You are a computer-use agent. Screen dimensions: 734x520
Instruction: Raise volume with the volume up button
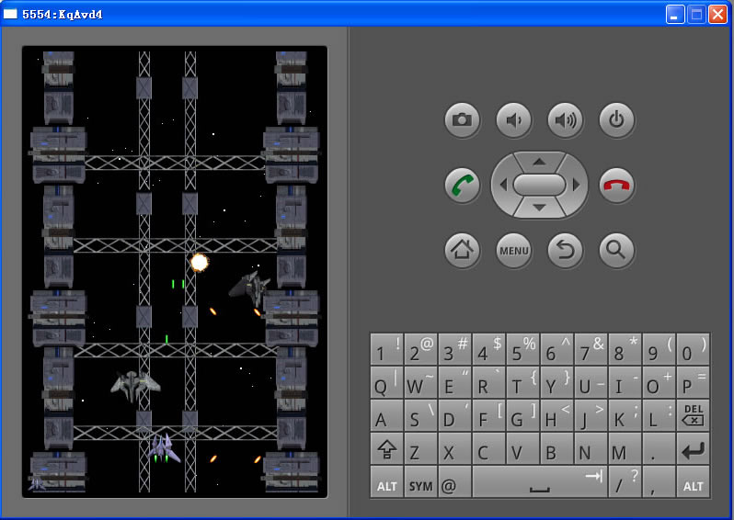pos(565,119)
